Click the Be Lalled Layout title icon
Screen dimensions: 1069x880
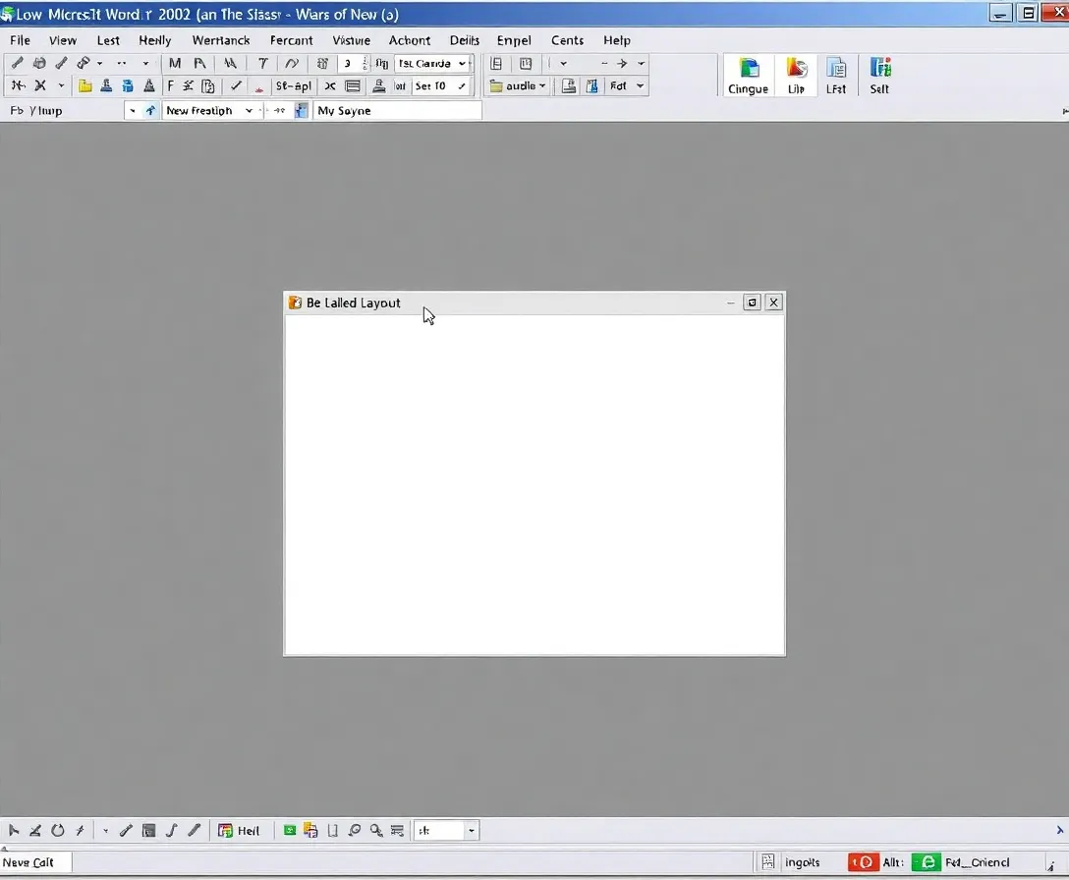pos(295,302)
